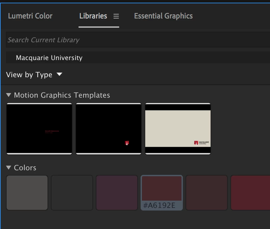Pick the dark charcoal color swatch
The height and width of the screenshot is (229, 270).
[72, 193]
